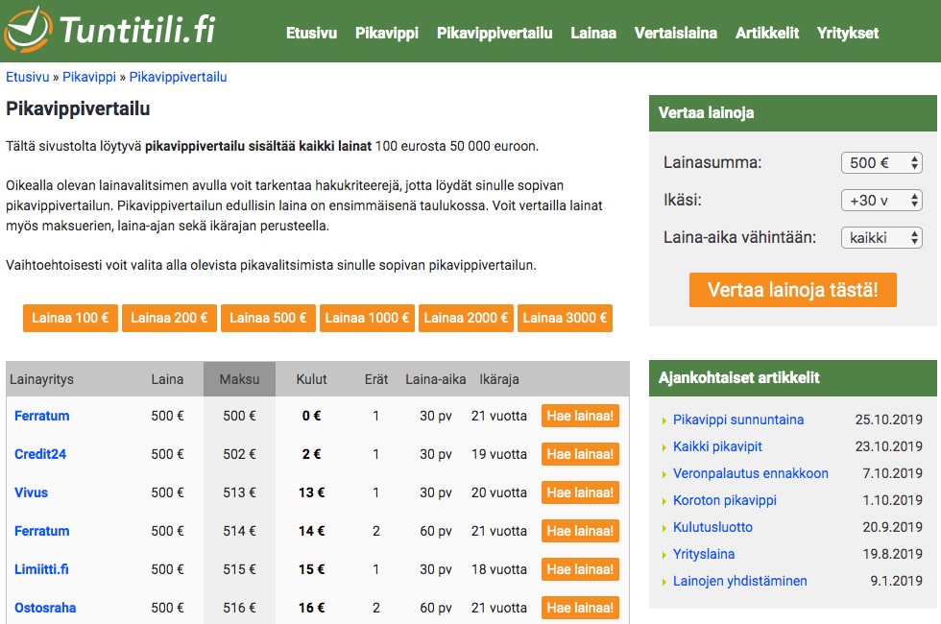This screenshot has height=624, width=941.
Task: Click the Tuntitili.fi logo icon
Action: [x=28, y=29]
